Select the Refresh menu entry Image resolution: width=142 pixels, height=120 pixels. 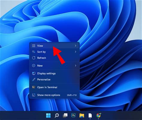[x=55, y=58]
